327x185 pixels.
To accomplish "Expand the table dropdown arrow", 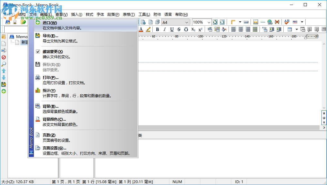I will click(297, 29).
